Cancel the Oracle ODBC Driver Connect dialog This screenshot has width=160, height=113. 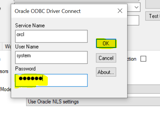106,58
